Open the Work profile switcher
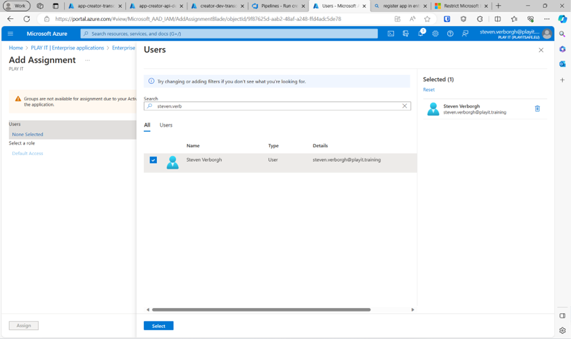 coord(16,6)
